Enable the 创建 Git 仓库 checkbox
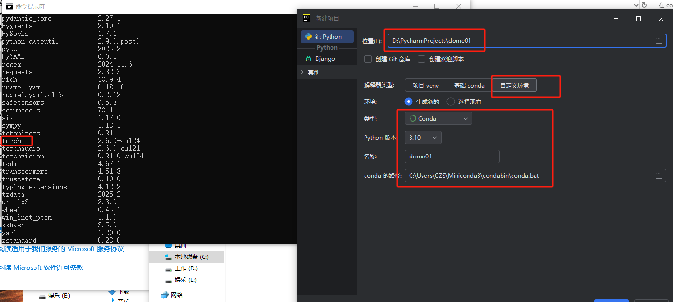 pos(368,59)
